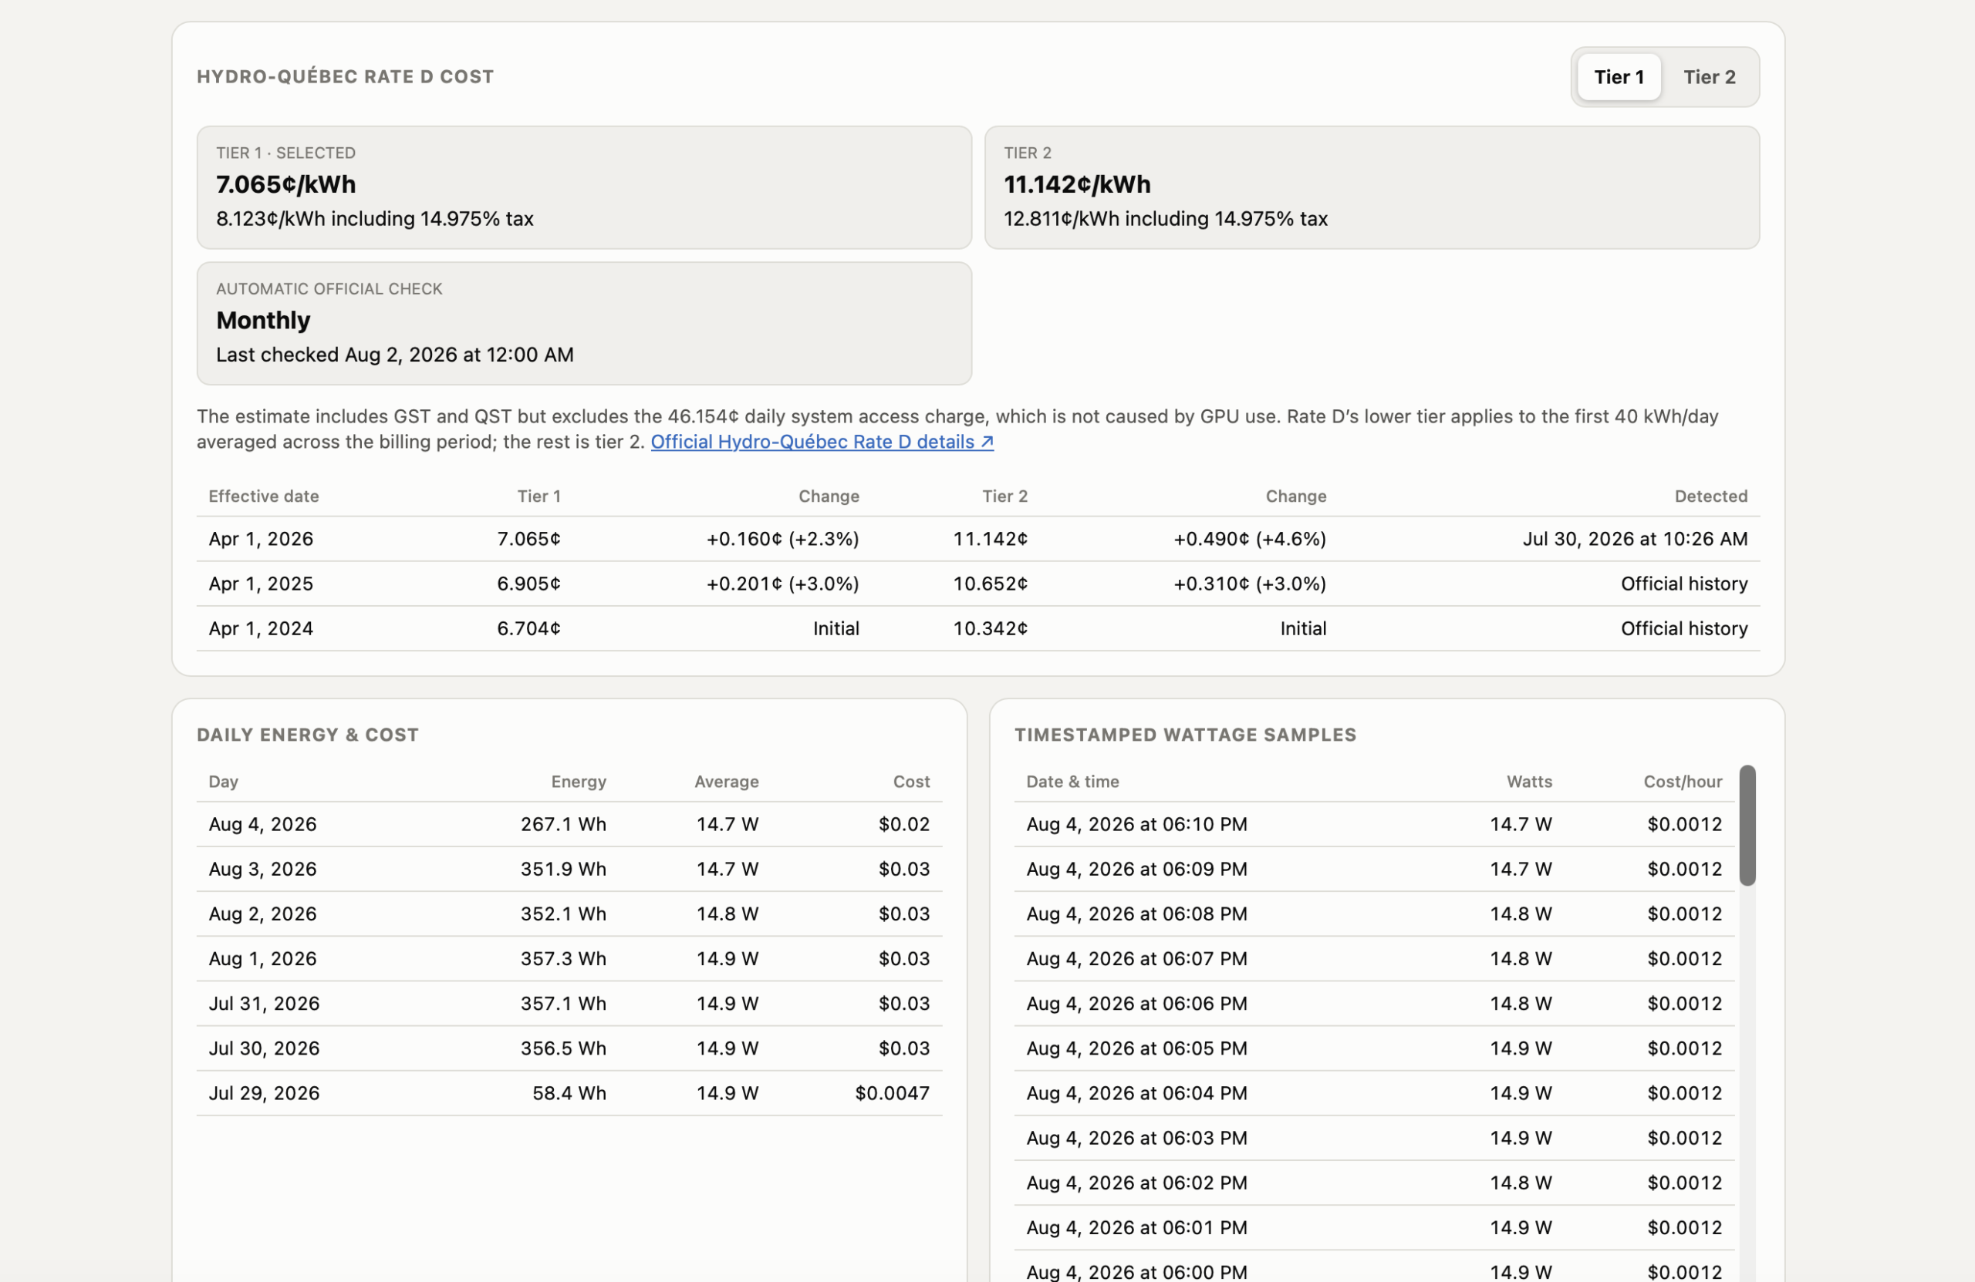Click the Detected column header
1975x1282 pixels.
(x=1710, y=496)
